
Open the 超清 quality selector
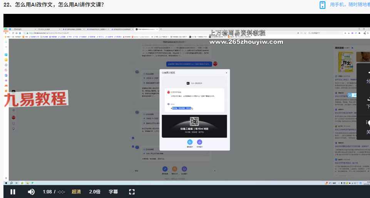click(76, 191)
